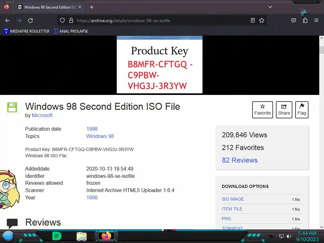Click the page scrollbar up arrow
This screenshot has height=243, width=324.
coord(321,38)
